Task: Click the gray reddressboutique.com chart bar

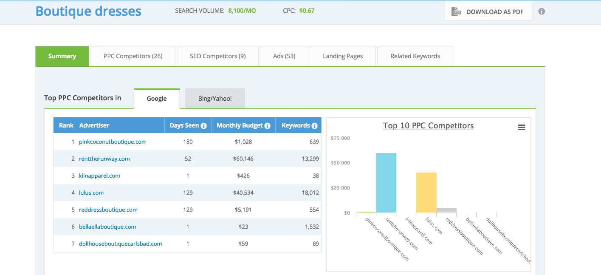Action: point(446,210)
